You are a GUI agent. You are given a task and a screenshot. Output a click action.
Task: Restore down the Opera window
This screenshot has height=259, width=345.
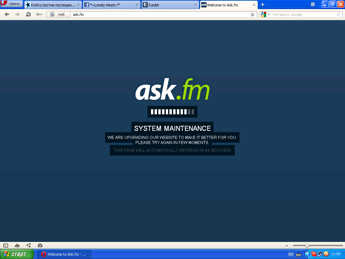333,4
